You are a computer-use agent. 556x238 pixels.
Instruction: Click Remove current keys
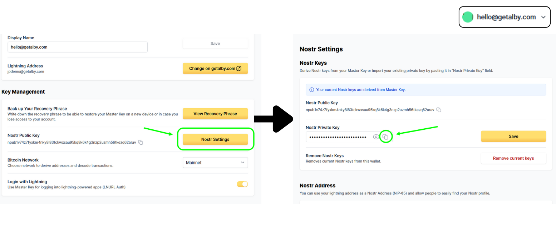coord(513,158)
